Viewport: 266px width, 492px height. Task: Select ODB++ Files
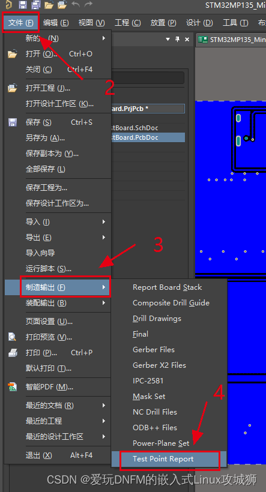(169, 427)
